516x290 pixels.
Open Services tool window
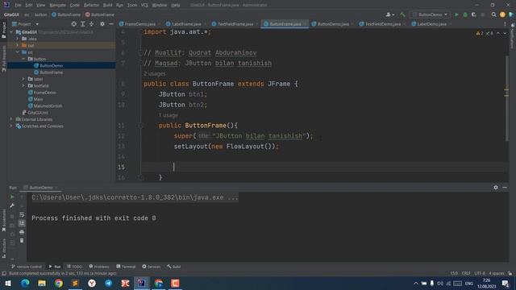point(152,267)
